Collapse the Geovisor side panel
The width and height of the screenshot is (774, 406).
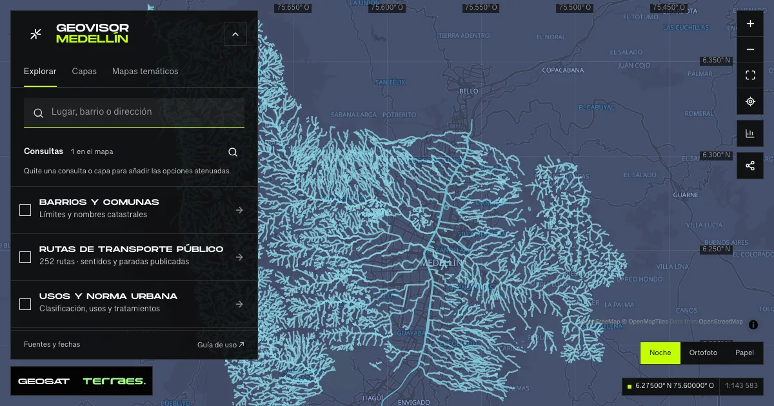pos(235,34)
